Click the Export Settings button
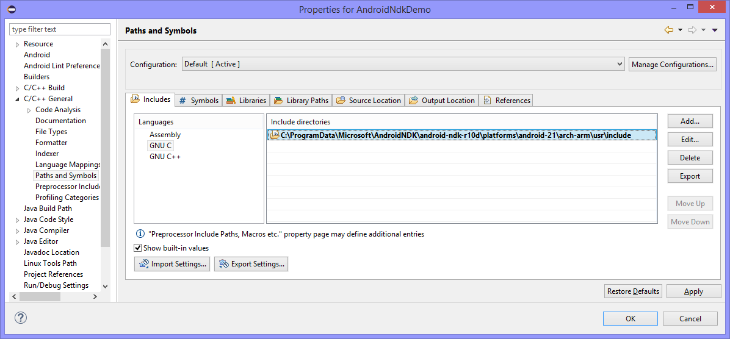The width and height of the screenshot is (730, 339). (x=251, y=264)
